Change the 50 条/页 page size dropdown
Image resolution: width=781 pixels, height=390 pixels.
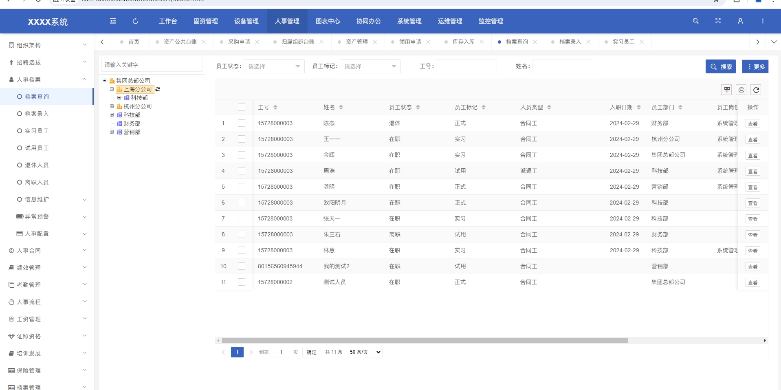pyautogui.click(x=365, y=352)
